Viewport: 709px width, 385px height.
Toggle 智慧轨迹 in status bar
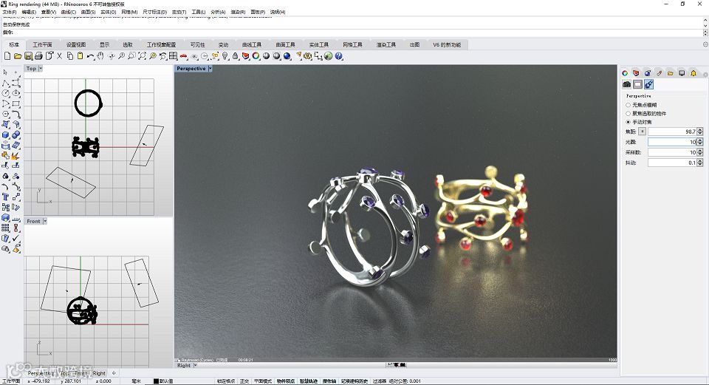[x=309, y=381]
